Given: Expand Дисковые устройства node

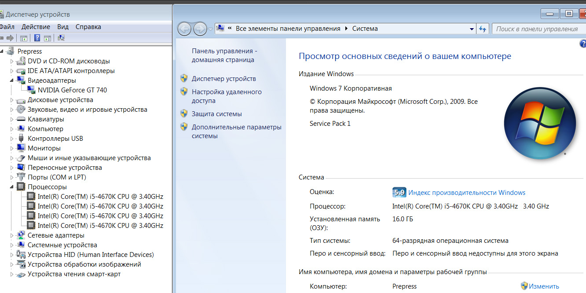Looking at the screenshot, I should pyautogui.click(x=12, y=100).
